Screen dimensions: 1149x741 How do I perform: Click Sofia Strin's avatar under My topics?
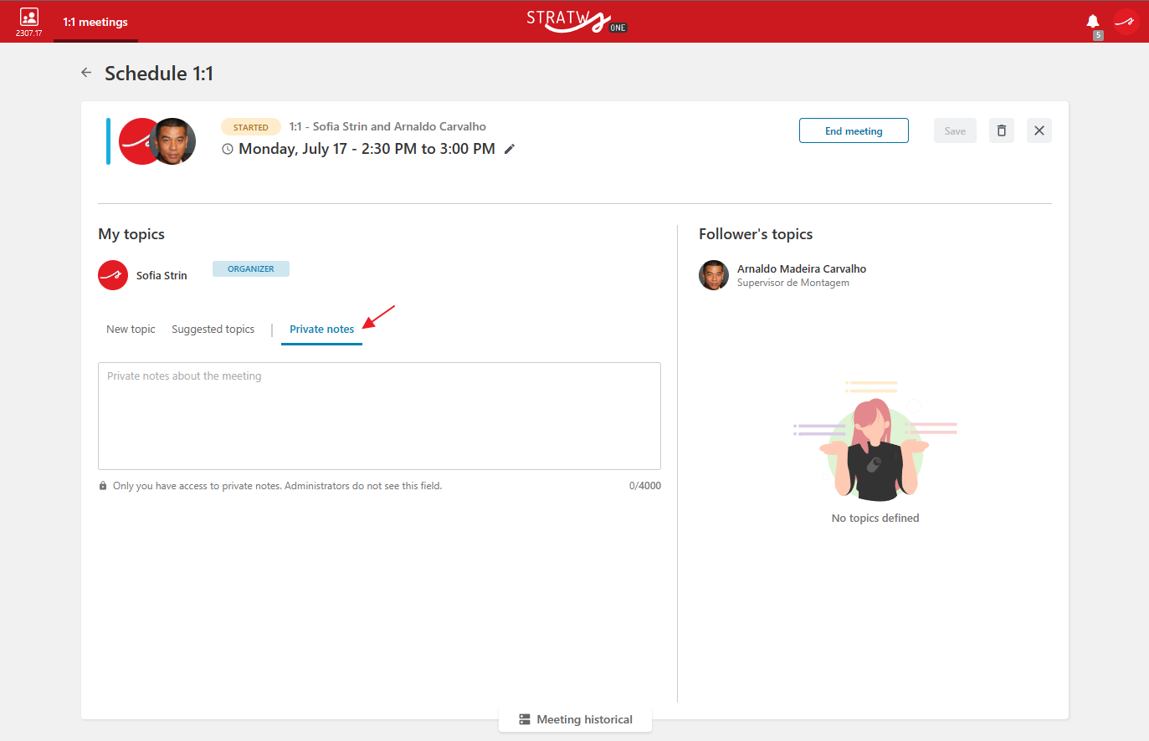coord(113,275)
